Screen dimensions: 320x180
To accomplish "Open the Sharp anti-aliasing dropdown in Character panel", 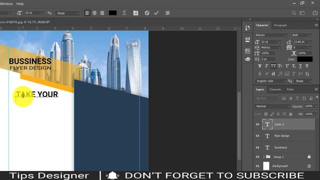I will (x=303, y=81).
